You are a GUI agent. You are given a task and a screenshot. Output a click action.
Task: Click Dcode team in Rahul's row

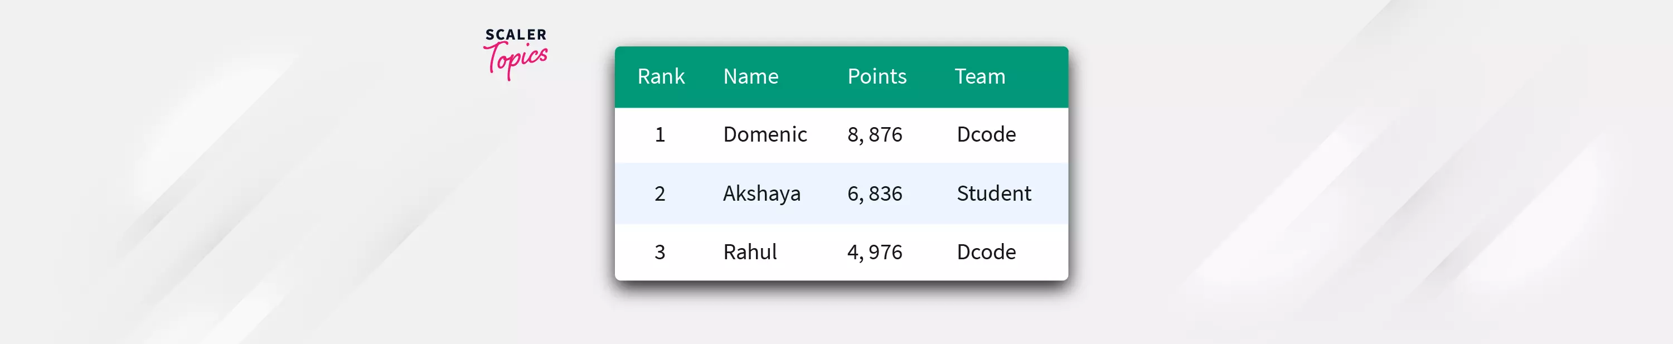[986, 252]
